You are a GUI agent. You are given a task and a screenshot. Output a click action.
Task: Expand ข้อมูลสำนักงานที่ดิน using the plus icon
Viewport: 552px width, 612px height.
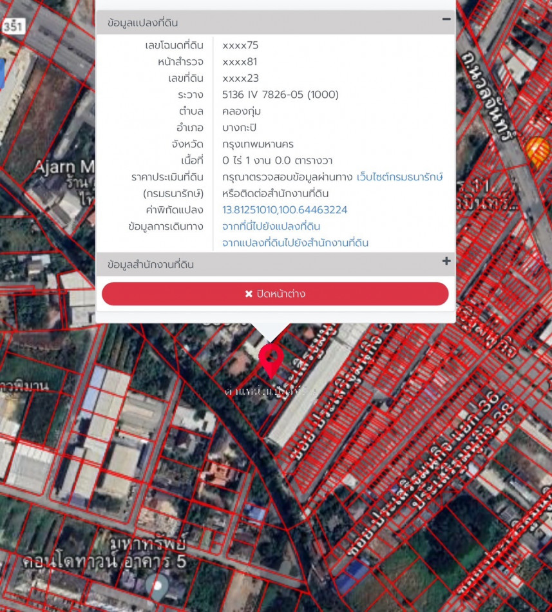446,262
